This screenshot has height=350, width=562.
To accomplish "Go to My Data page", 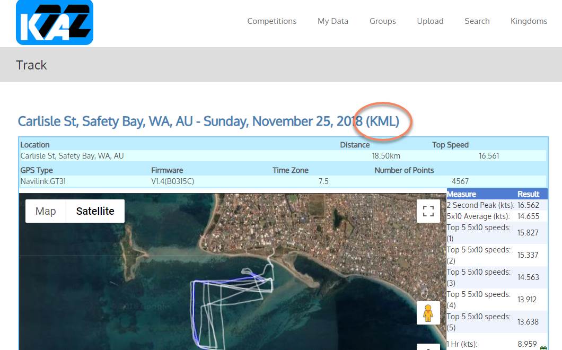I will (x=332, y=21).
